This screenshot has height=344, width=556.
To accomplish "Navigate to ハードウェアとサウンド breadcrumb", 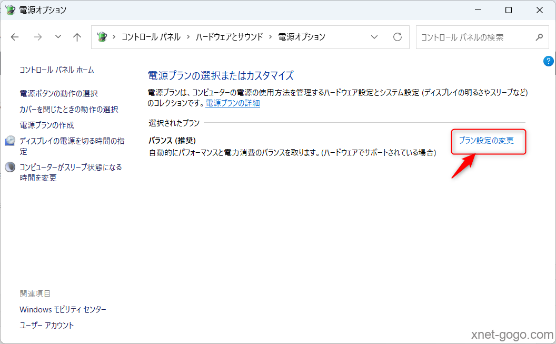I will pyautogui.click(x=229, y=37).
